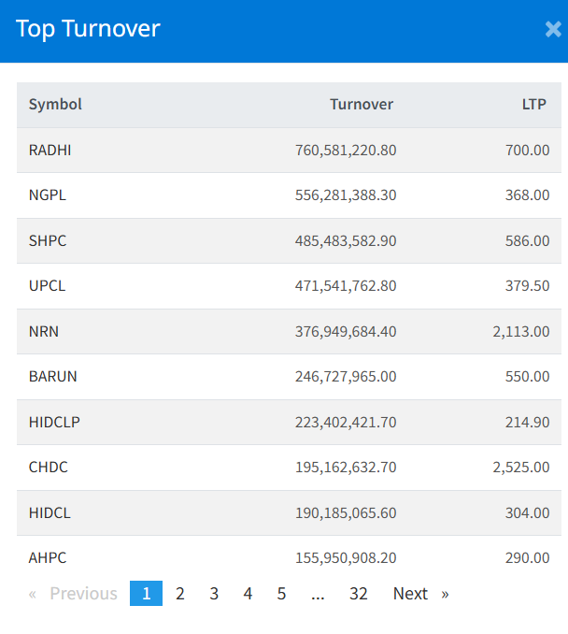Open the SHPC stock entry

coord(48,241)
